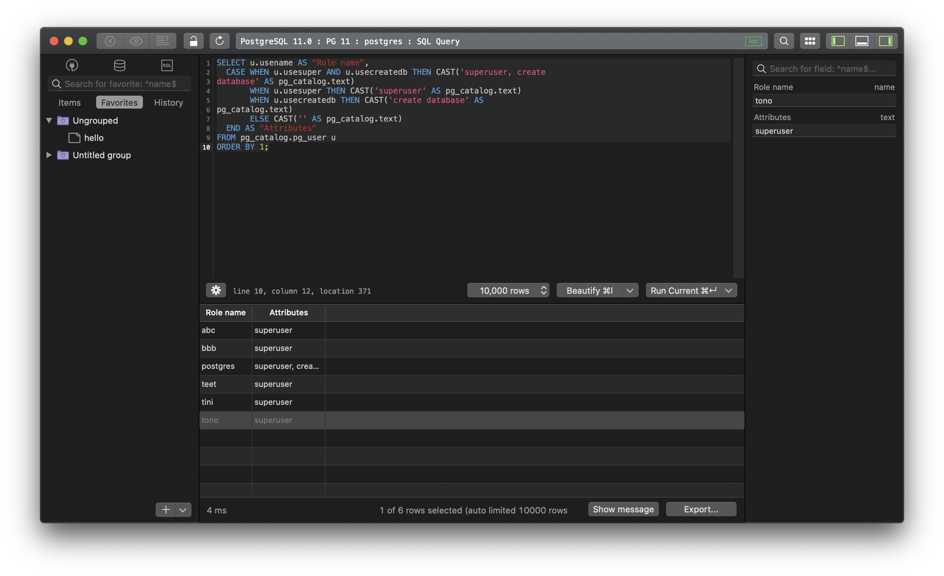Viewport: 944px width, 576px height.
Task: Switch to the History tab
Action: pyautogui.click(x=168, y=102)
